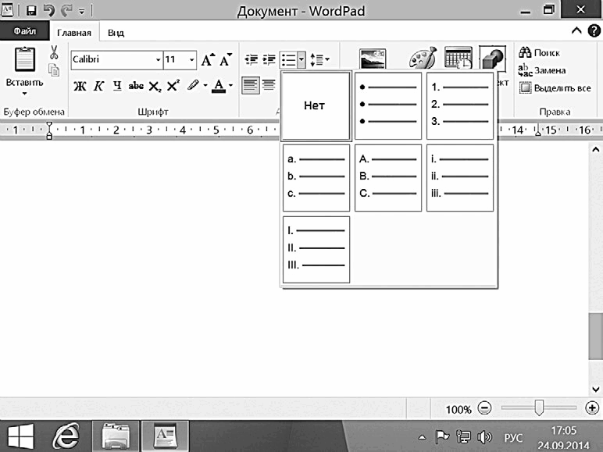Insert a Paint drawing via palette icon
Viewport: 603px width, 452px height.
point(423,58)
